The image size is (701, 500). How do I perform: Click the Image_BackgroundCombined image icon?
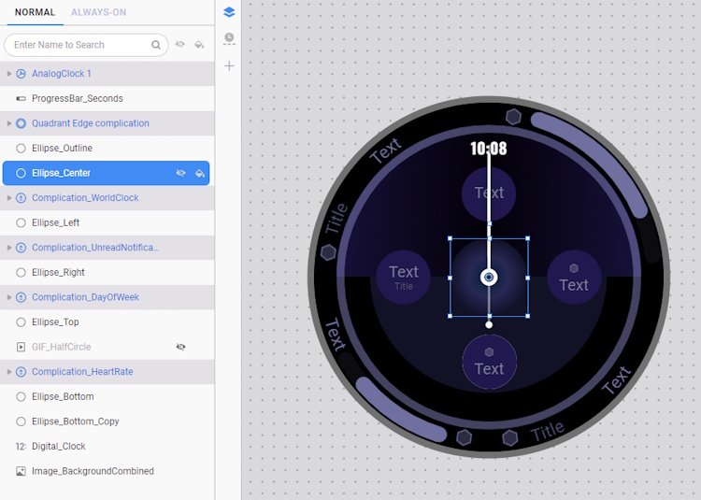[21, 471]
